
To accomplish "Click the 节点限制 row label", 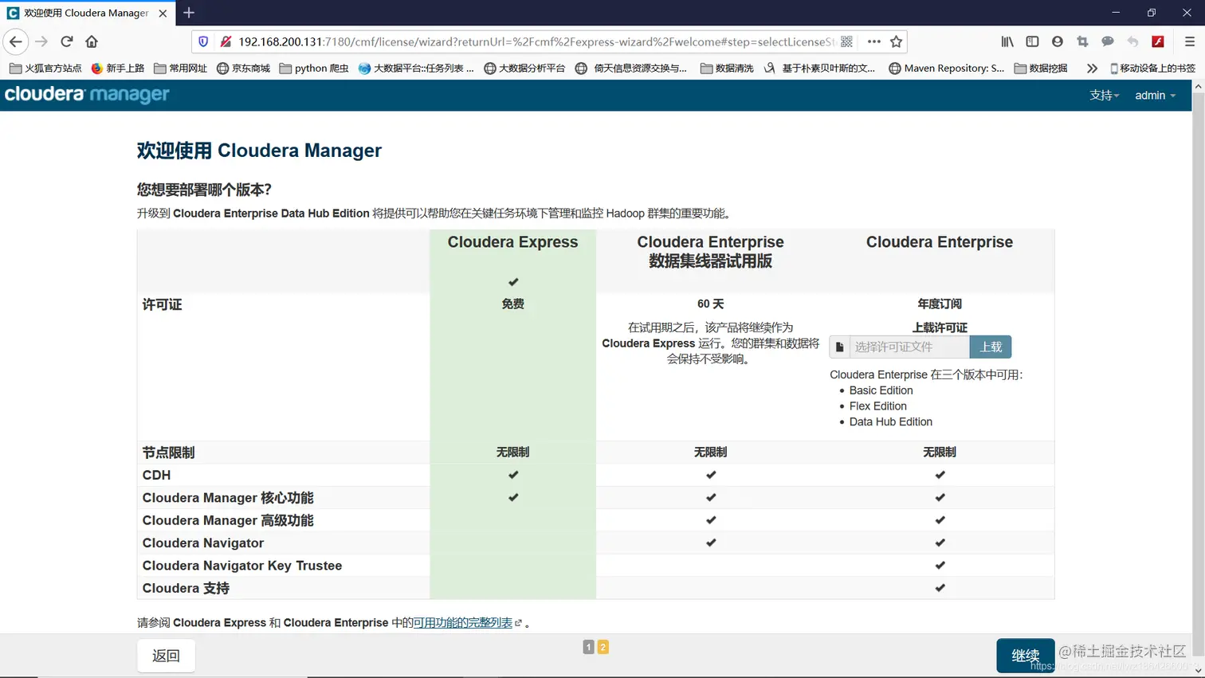I will pos(168,453).
